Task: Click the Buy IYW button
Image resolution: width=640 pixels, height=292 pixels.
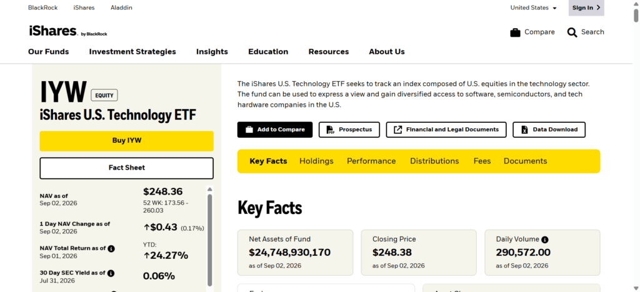Action: (126, 141)
